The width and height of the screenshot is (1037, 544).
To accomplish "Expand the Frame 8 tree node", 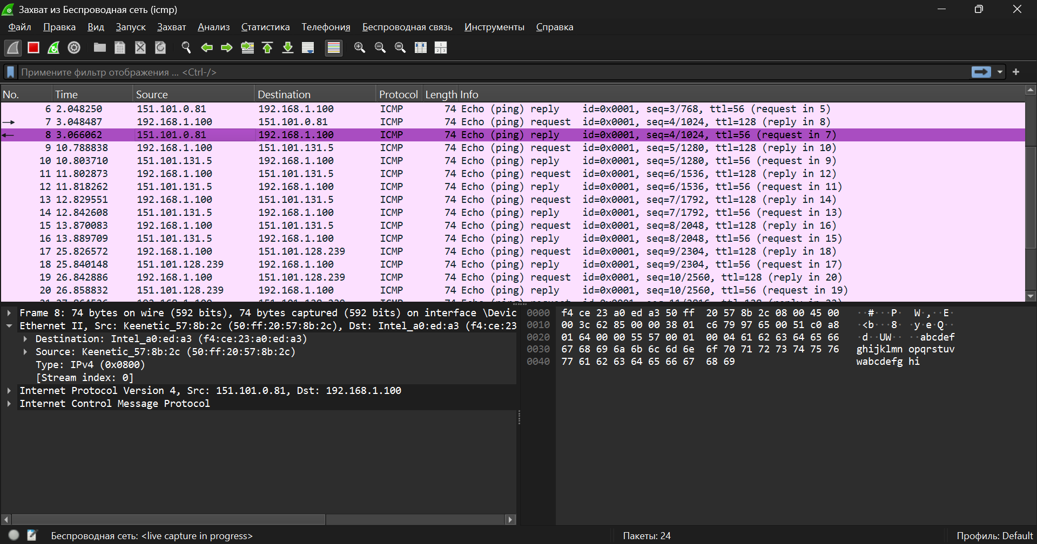I will pos(9,313).
